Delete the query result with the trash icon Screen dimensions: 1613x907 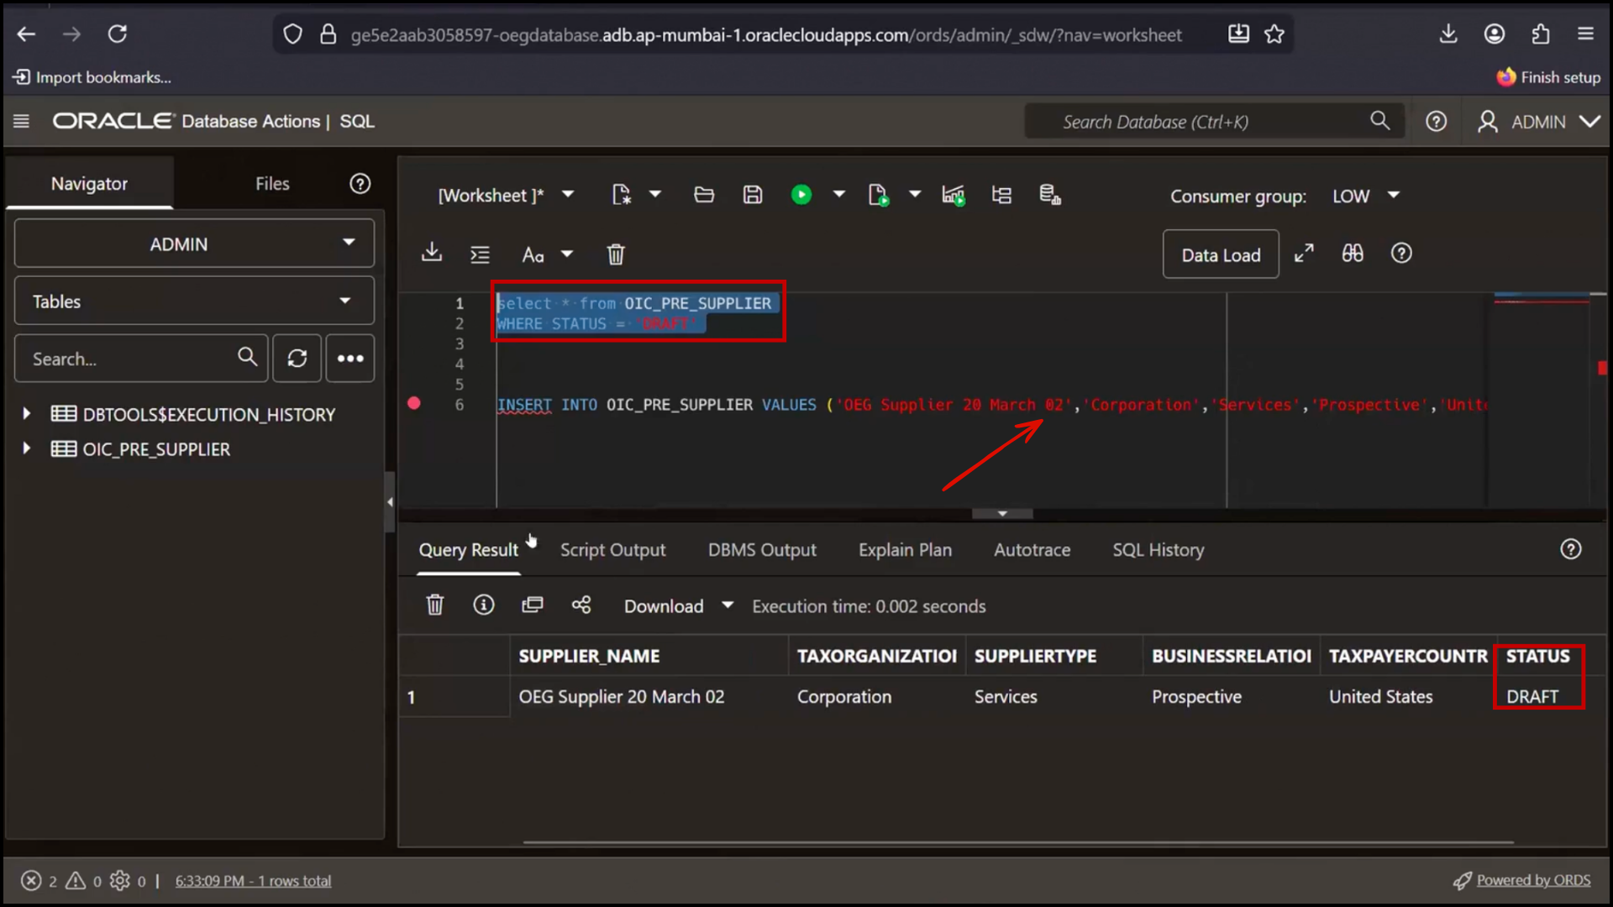coord(434,606)
